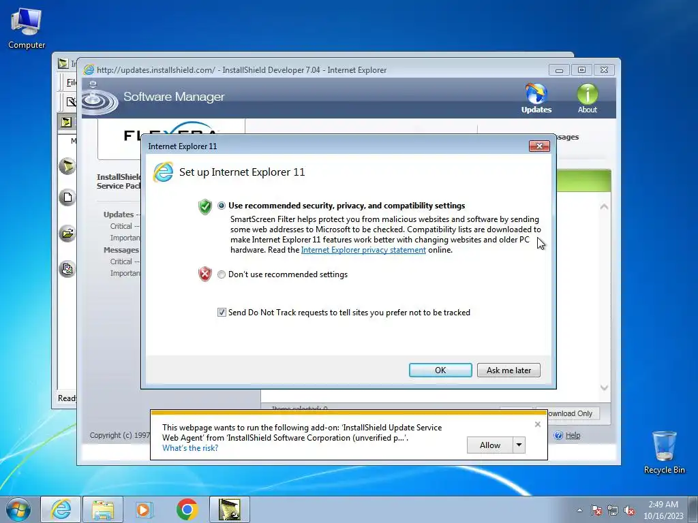
Task: Allow the InstallShield add-on to run
Action: (x=489, y=445)
